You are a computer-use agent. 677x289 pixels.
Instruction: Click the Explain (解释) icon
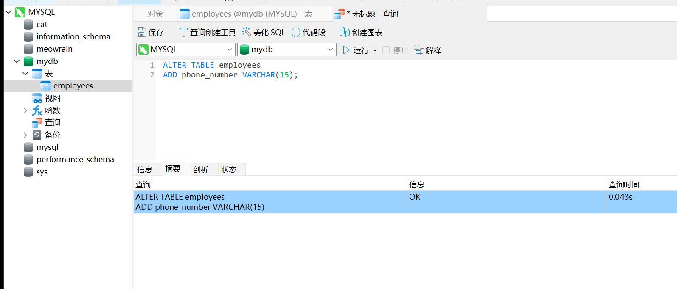419,50
